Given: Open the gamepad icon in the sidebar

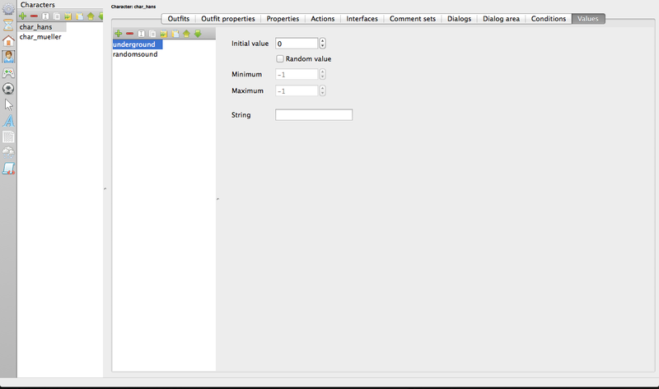Looking at the screenshot, I should pos(9,73).
